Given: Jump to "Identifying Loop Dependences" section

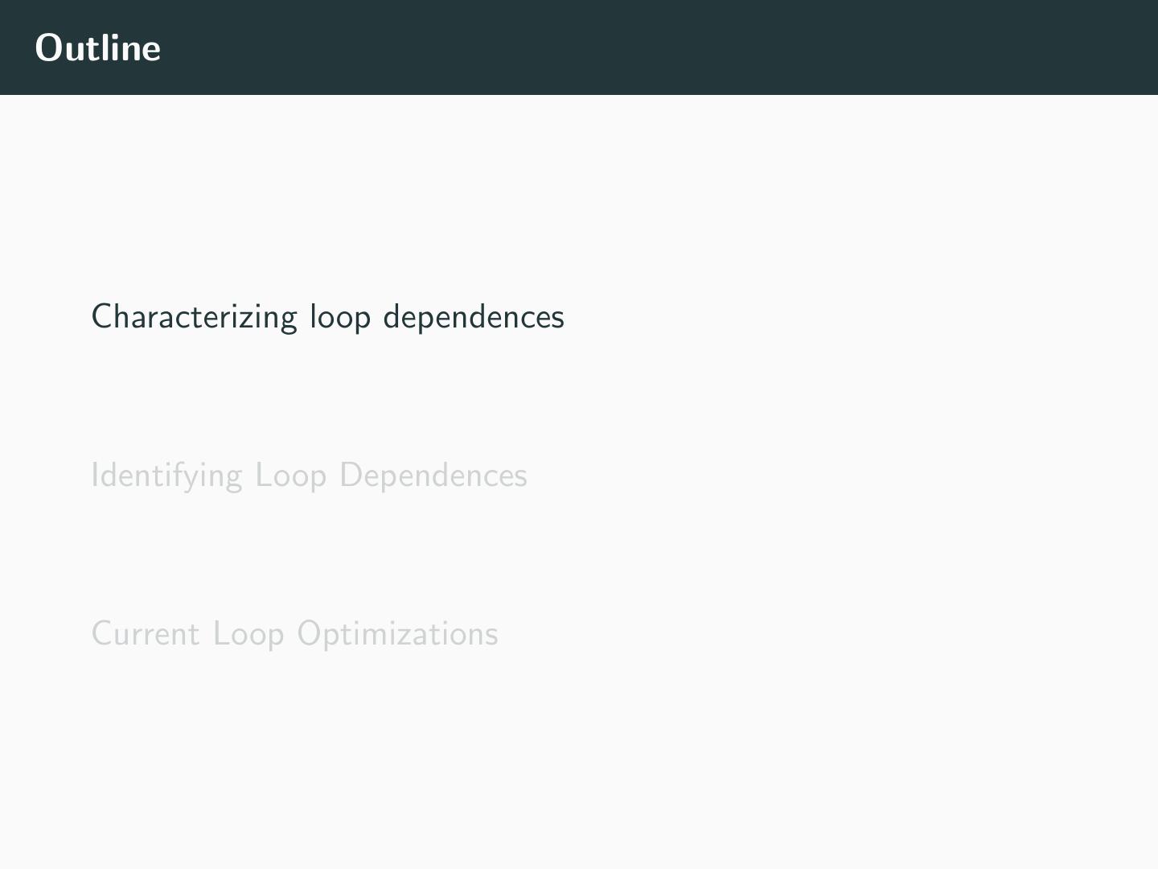Looking at the screenshot, I should click(309, 476).
